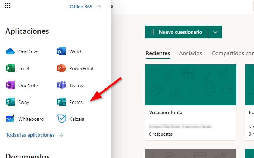The height and width of the screenshot is (158, 254).
Task: Launch the PowerPoint app icon
Action: (x=61, y=68)
